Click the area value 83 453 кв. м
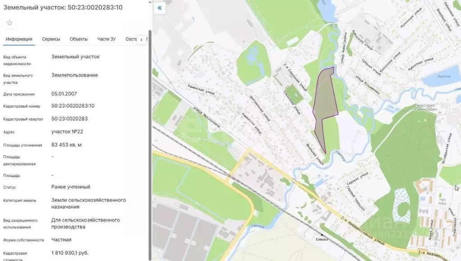The width and height of the screenshot is (461, 261). tap(66, 145)
